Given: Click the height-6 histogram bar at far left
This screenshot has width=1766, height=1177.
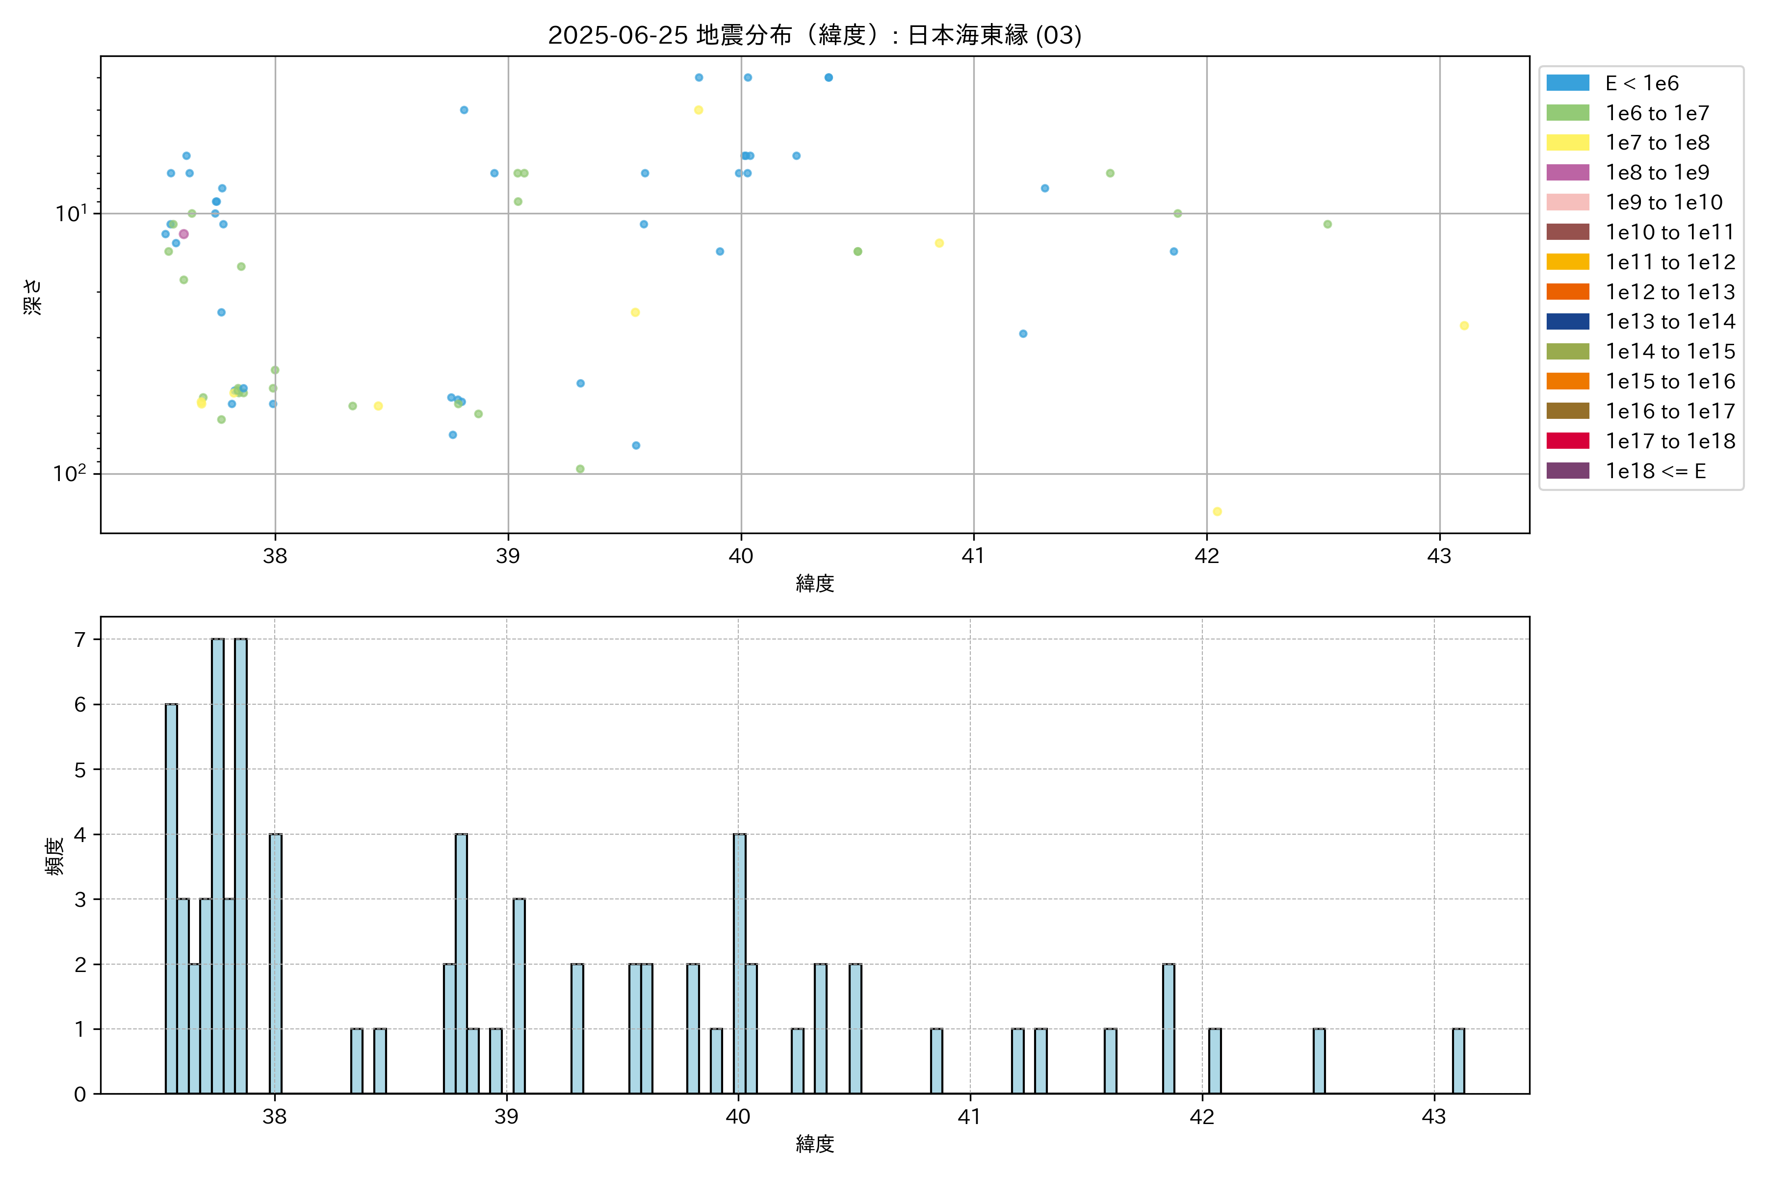Looking at the screenshot, I should [171, 898].
